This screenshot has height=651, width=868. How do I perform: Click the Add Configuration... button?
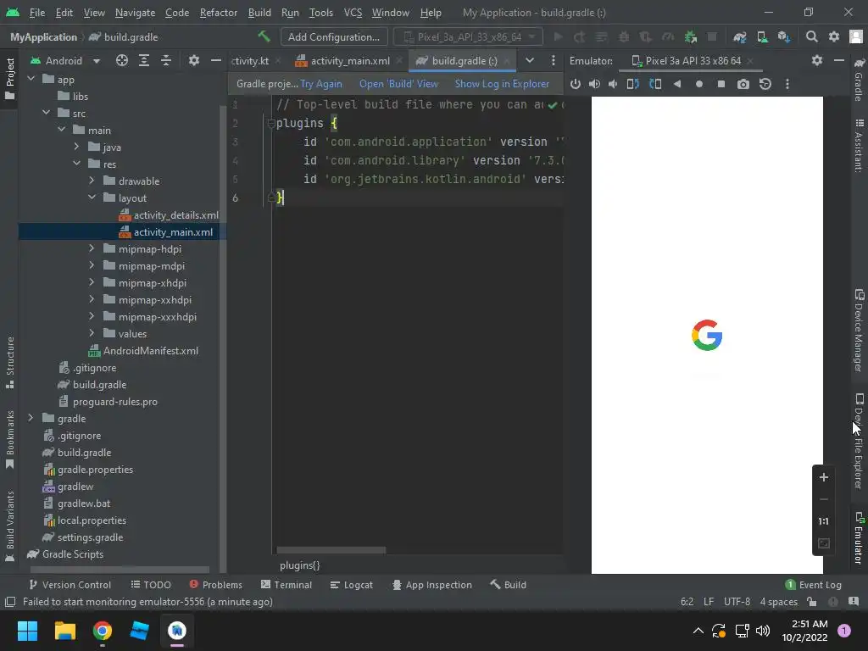point(333,37)
